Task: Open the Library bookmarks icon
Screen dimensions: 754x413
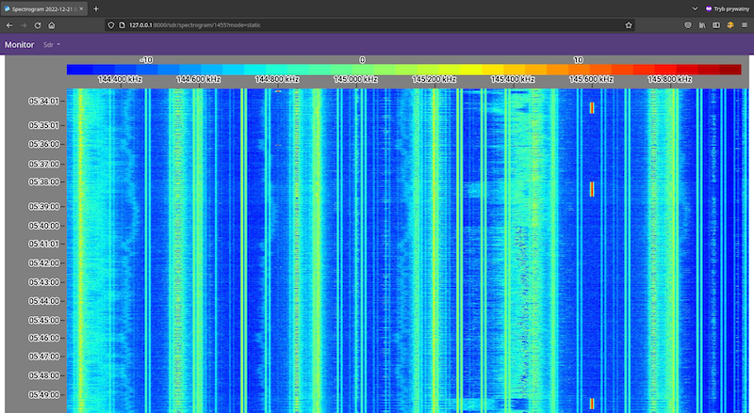Action: (702, 25)
